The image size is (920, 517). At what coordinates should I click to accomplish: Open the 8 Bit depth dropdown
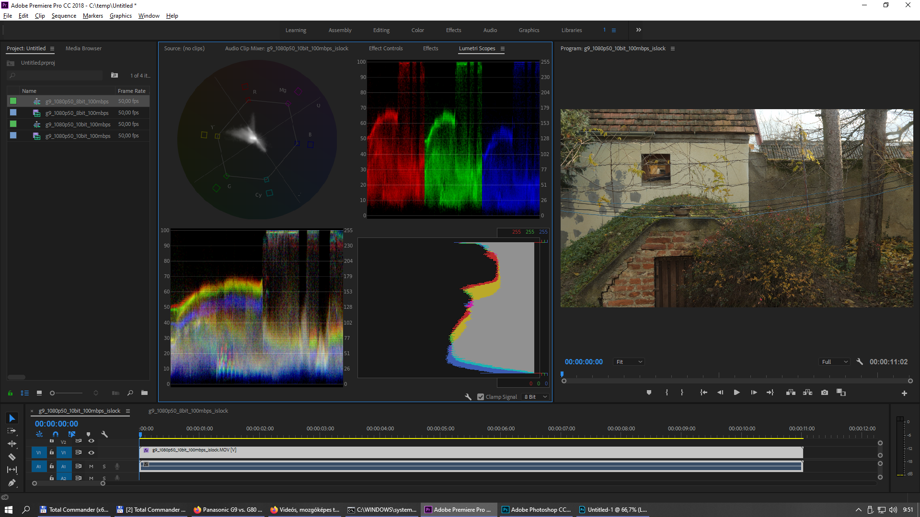pos(535,397)
